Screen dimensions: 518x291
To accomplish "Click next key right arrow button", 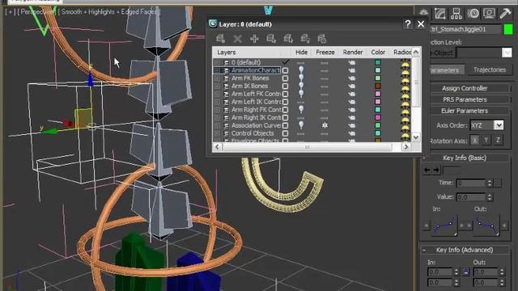I will coord(436,170).
